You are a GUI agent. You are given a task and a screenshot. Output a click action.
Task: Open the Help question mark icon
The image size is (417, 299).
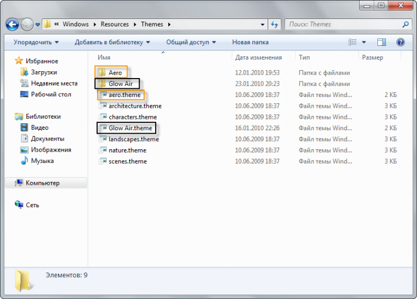coord(399,42)
